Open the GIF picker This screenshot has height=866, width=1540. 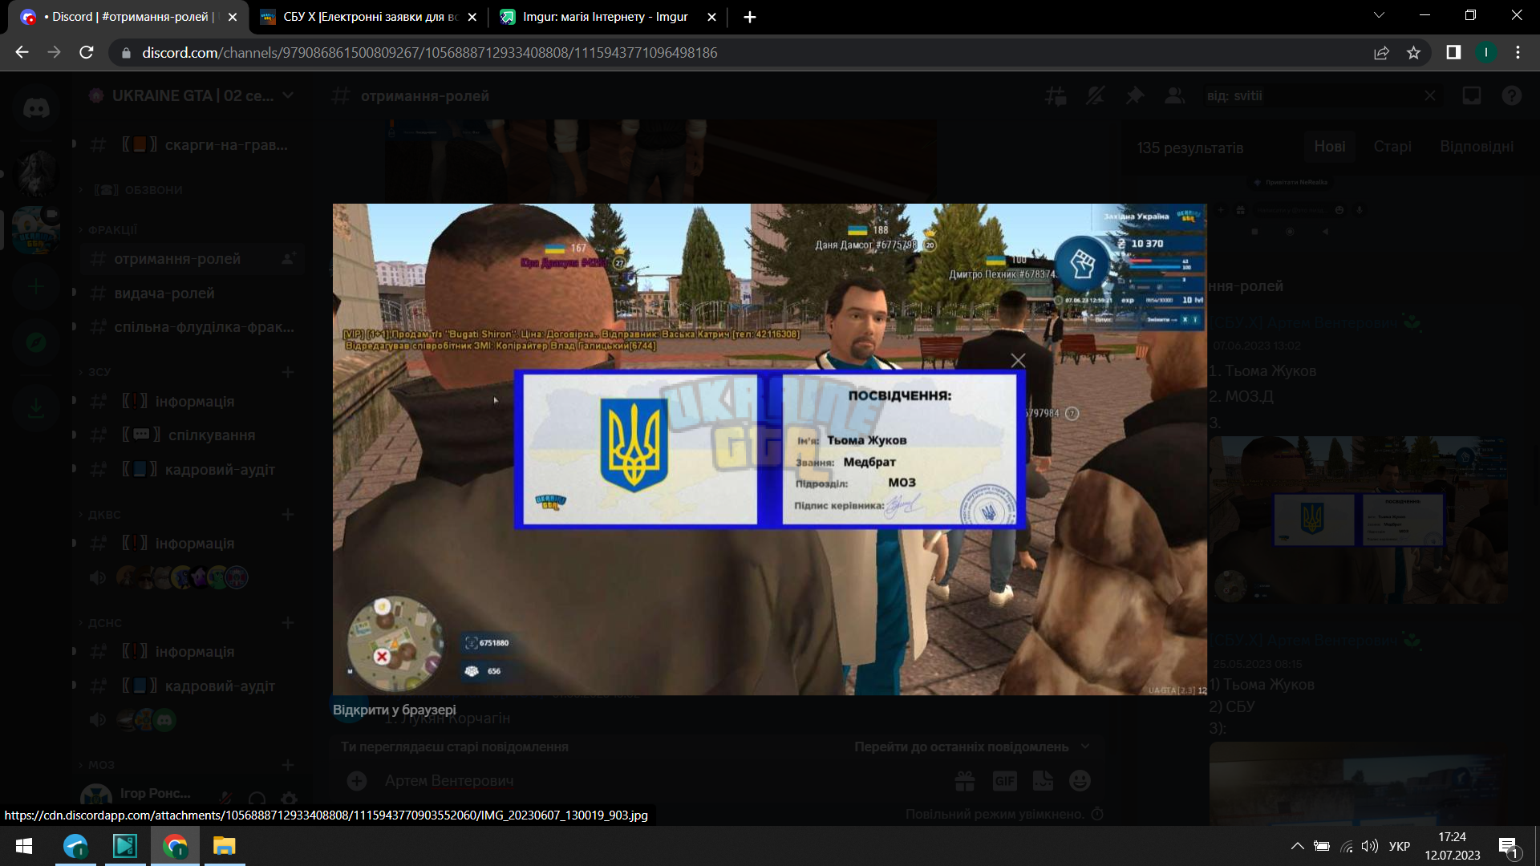[1004, 781]
